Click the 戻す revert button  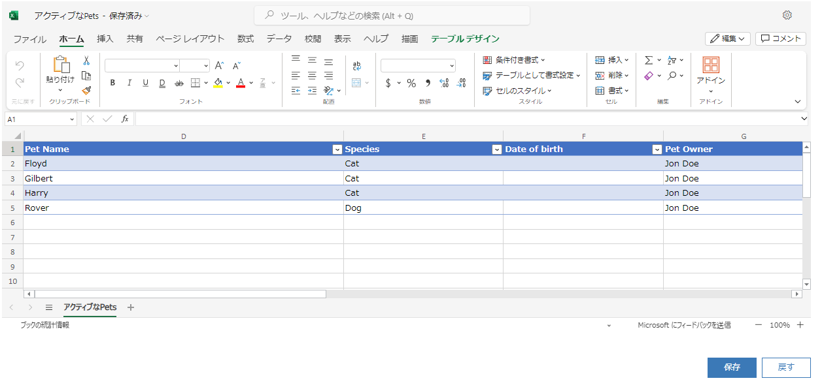786,367
